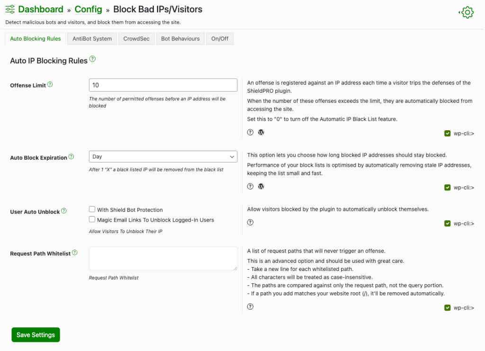Enable Magic Email Links To Unblock Logged-In Users
The width and height of the screenshot is (485, 351).
(x=92, y=219)
